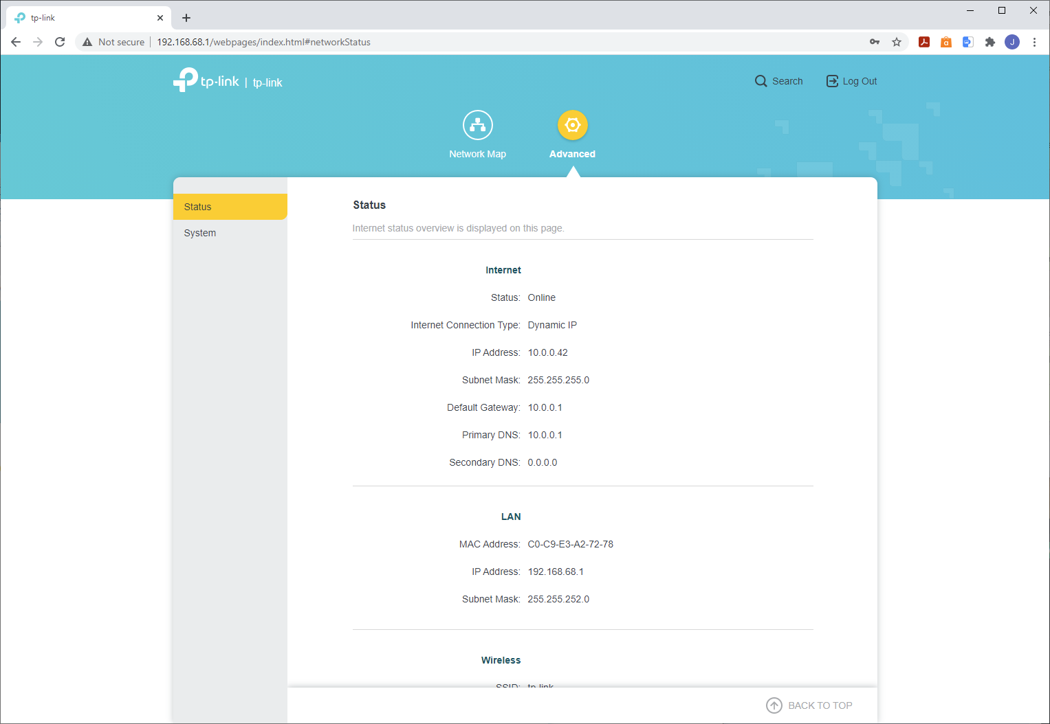Click the Internet section heading
Image resolution: width=1050 pixels, height=724 pixels.
click(x=503, y=270)
